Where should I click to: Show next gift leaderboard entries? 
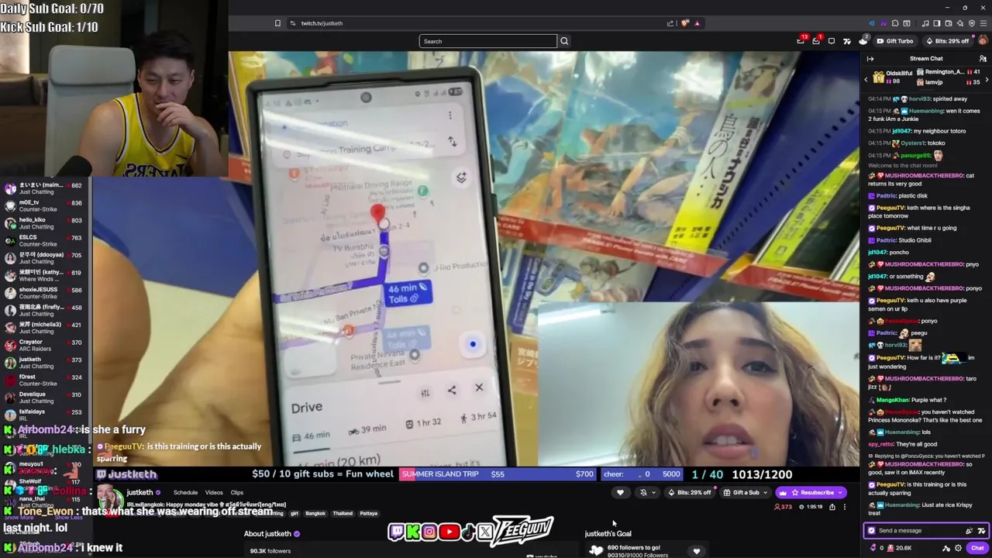987,79
